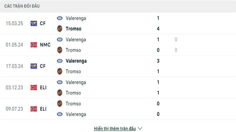This screenshot has width=236, height=132.
Task: Select the NMC competition label
Action: coord(45,45)
